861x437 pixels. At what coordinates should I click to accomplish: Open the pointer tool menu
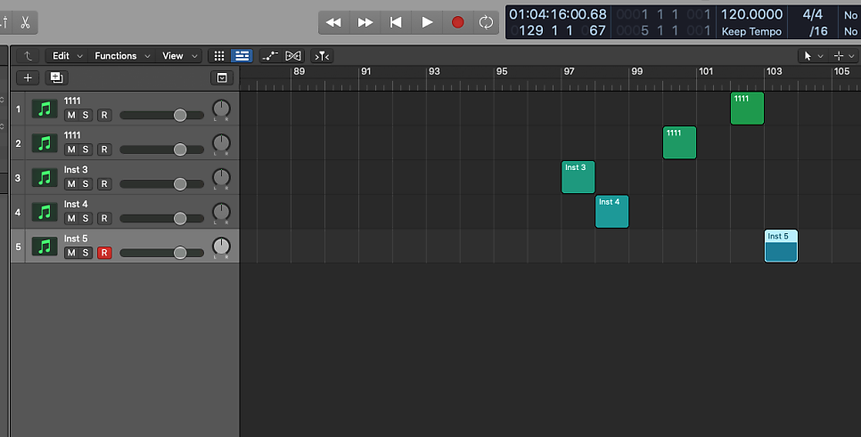pos(813,56)
